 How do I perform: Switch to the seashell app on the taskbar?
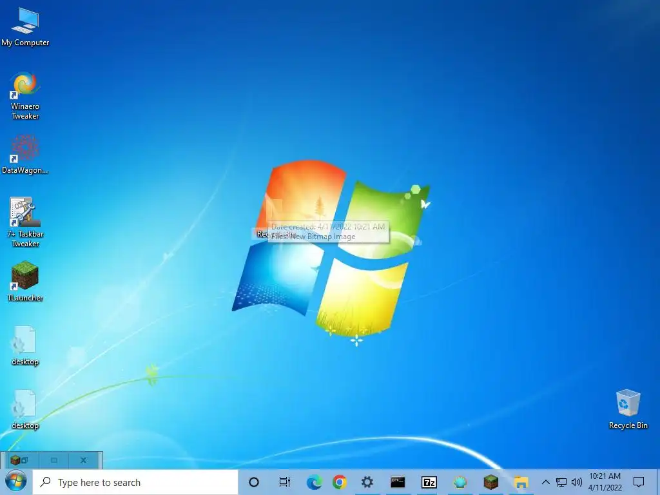[x=460, y=482]
